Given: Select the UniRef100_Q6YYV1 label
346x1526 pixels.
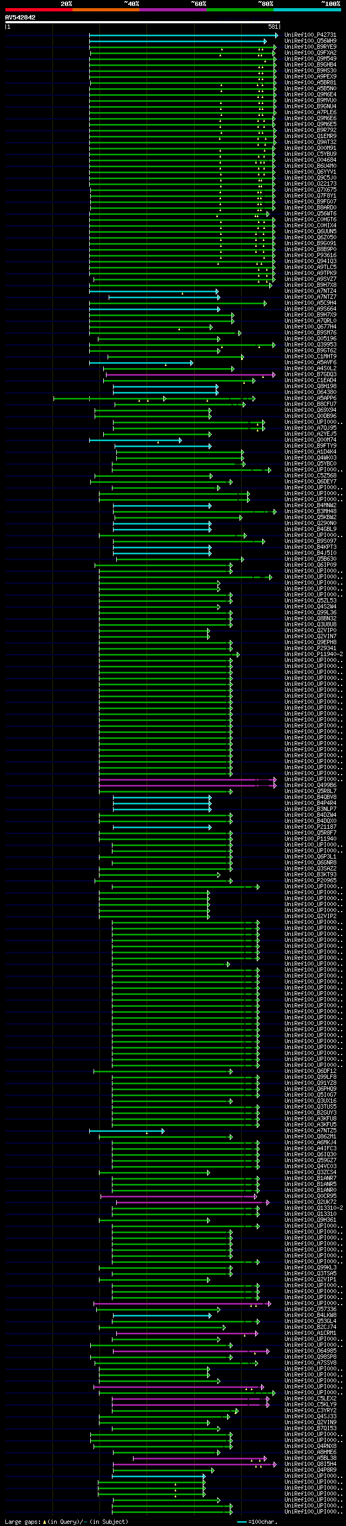Looking at the screenshot, I should pos(310,172).
